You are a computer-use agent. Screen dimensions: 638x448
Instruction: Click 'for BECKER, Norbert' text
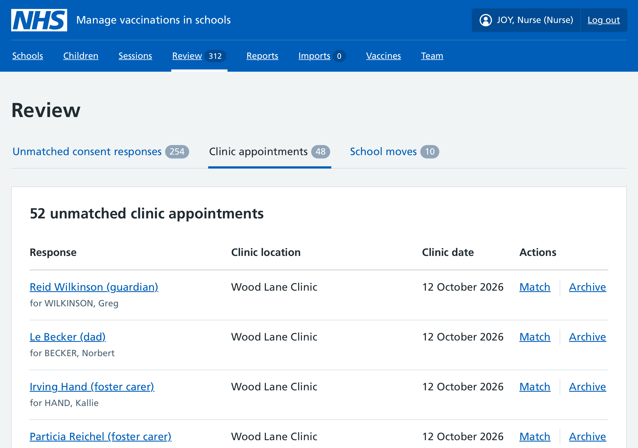72,353
